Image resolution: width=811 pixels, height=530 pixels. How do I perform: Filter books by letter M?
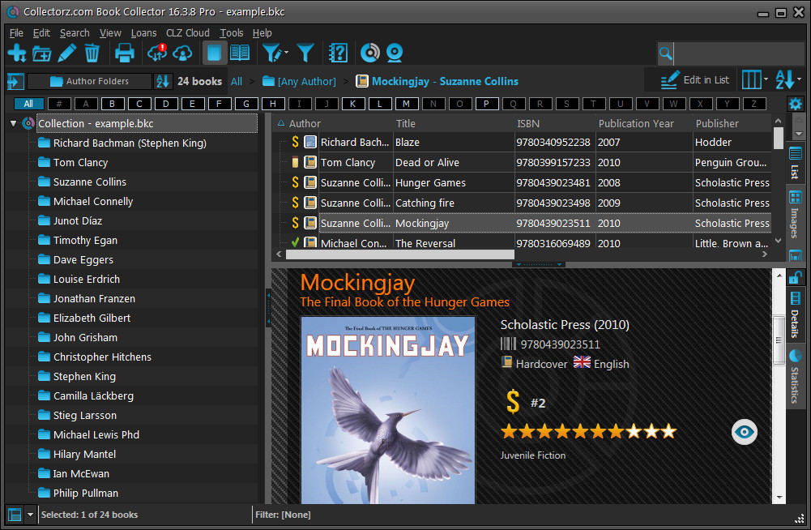point(406,104)
